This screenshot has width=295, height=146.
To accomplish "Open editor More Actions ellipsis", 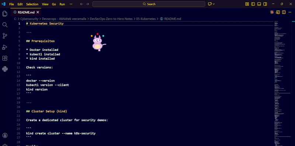I will 290,12.
